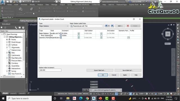Collapse the Open Drawings tree node
Screen dimensions: 180x101
tap(2, 34)
